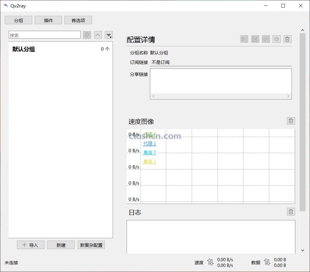The height and width of the screenshot is (272, 310).
Task: Open the 插件 plugins window
Action: pyautogui.click(x=48, y=20)
